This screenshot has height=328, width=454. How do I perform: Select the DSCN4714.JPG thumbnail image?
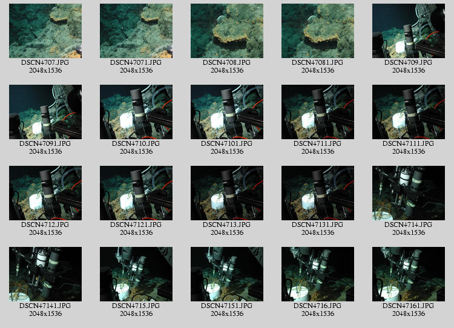(x=409, y=193)
